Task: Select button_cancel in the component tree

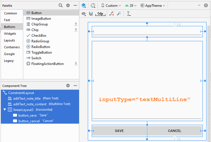Action: [40, 121]
